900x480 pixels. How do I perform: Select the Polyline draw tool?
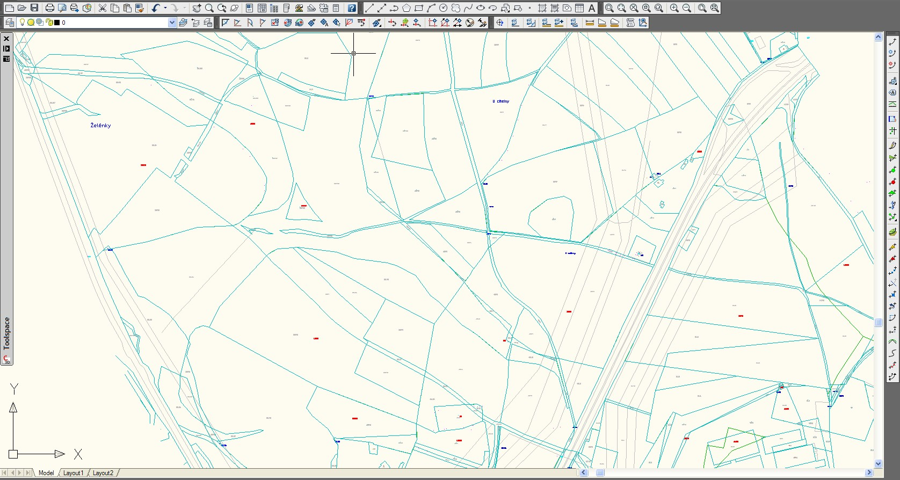click(394, 8)
